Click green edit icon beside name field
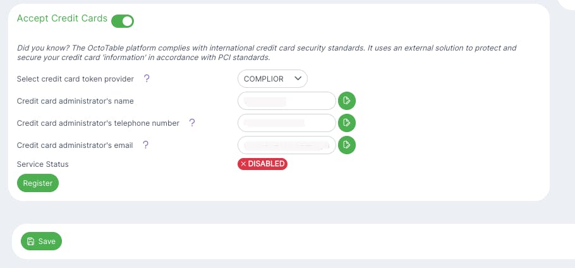This screenshot has height=268, width=575. (347, 101)
